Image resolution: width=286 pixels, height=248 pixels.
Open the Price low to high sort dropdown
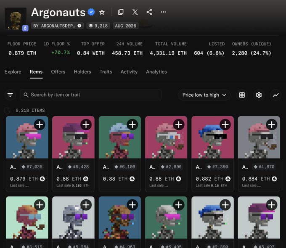[x=204, y=95]
